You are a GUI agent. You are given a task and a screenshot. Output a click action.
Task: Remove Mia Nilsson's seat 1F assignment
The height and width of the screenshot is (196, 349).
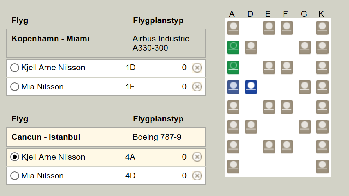click(x=197, y=87)
